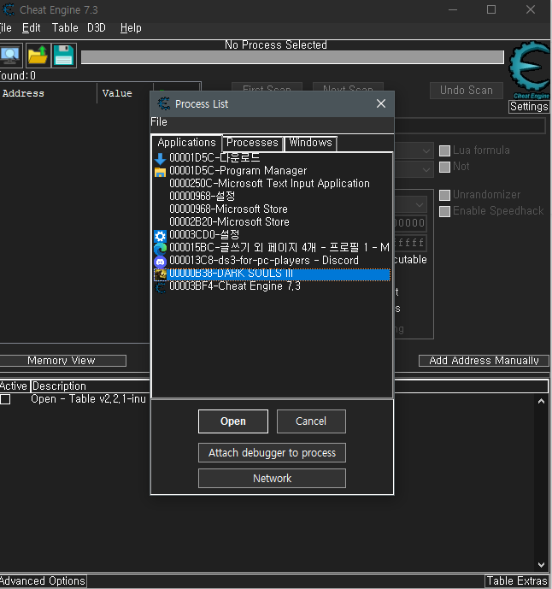Switch to the Windows tab
The image size is (552, 589).
[x=310, y=143]
